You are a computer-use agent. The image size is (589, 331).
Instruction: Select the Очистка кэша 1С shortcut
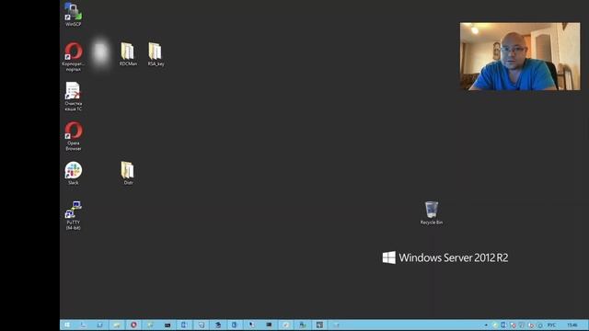point(74,97)
